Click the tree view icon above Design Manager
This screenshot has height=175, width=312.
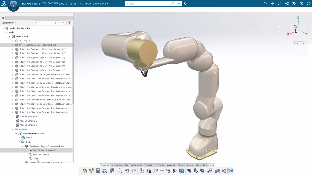[x=3, y=18]
